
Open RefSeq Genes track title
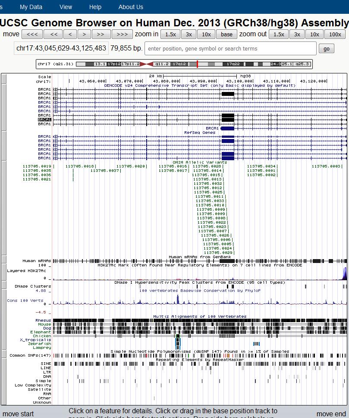pyautogui.click(x=200, y=133)
